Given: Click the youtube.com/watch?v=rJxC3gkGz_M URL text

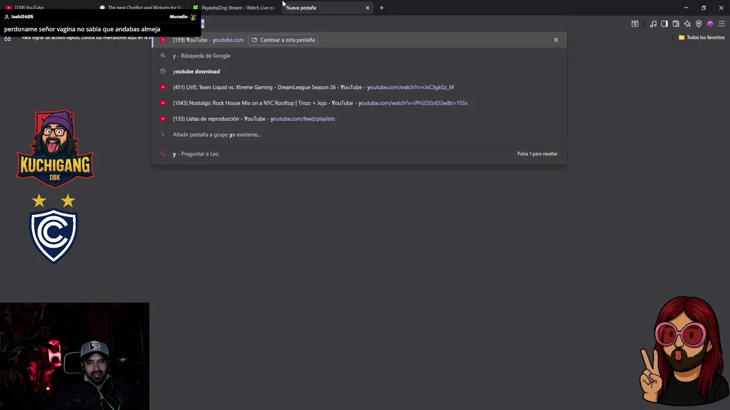Looking at the screenshot, I should point(411,87).
